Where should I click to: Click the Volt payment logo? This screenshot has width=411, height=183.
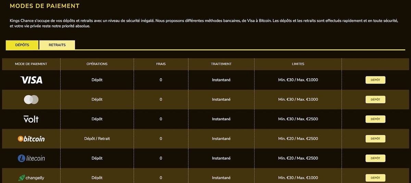click(x=31, y=119)
